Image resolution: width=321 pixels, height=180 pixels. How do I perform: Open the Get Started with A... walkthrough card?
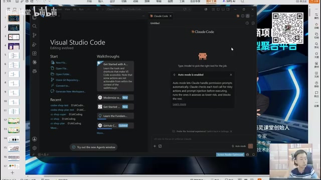(x=115, y=76)
